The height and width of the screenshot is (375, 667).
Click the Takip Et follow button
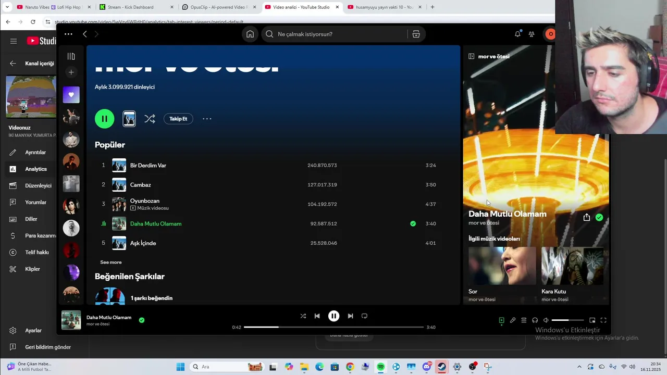[x=178, y=119]
